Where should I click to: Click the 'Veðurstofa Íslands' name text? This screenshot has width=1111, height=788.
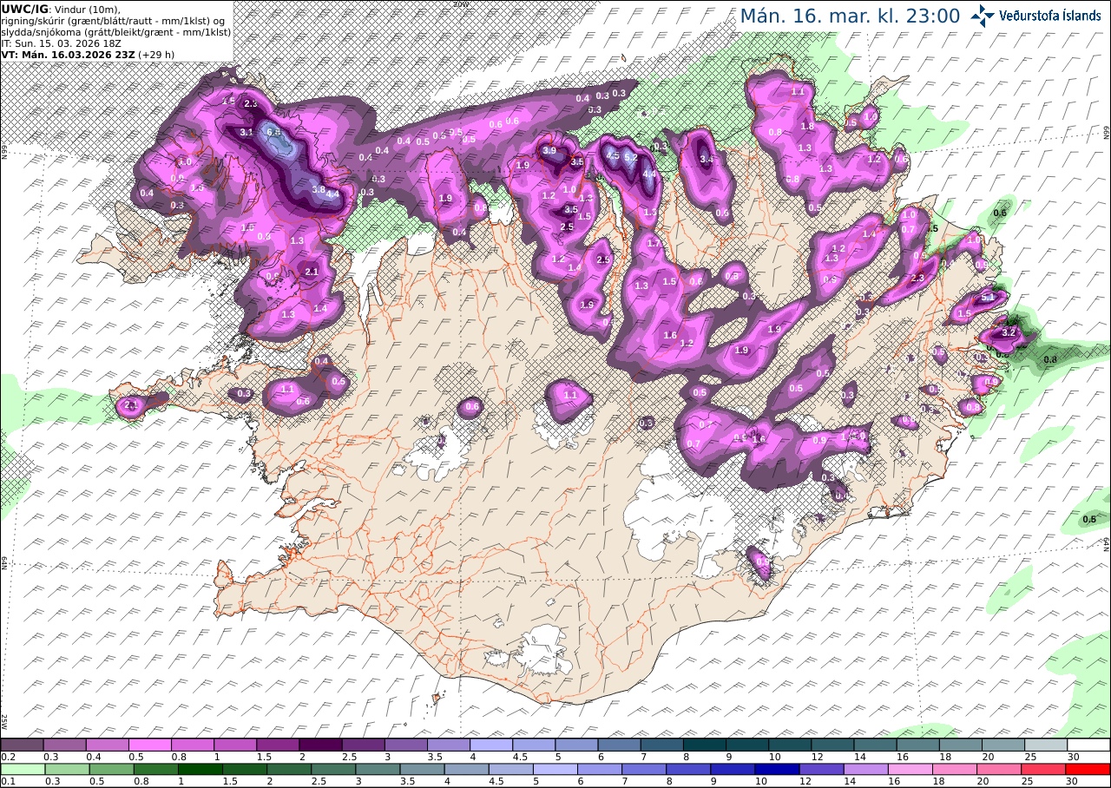[1050, 15]
